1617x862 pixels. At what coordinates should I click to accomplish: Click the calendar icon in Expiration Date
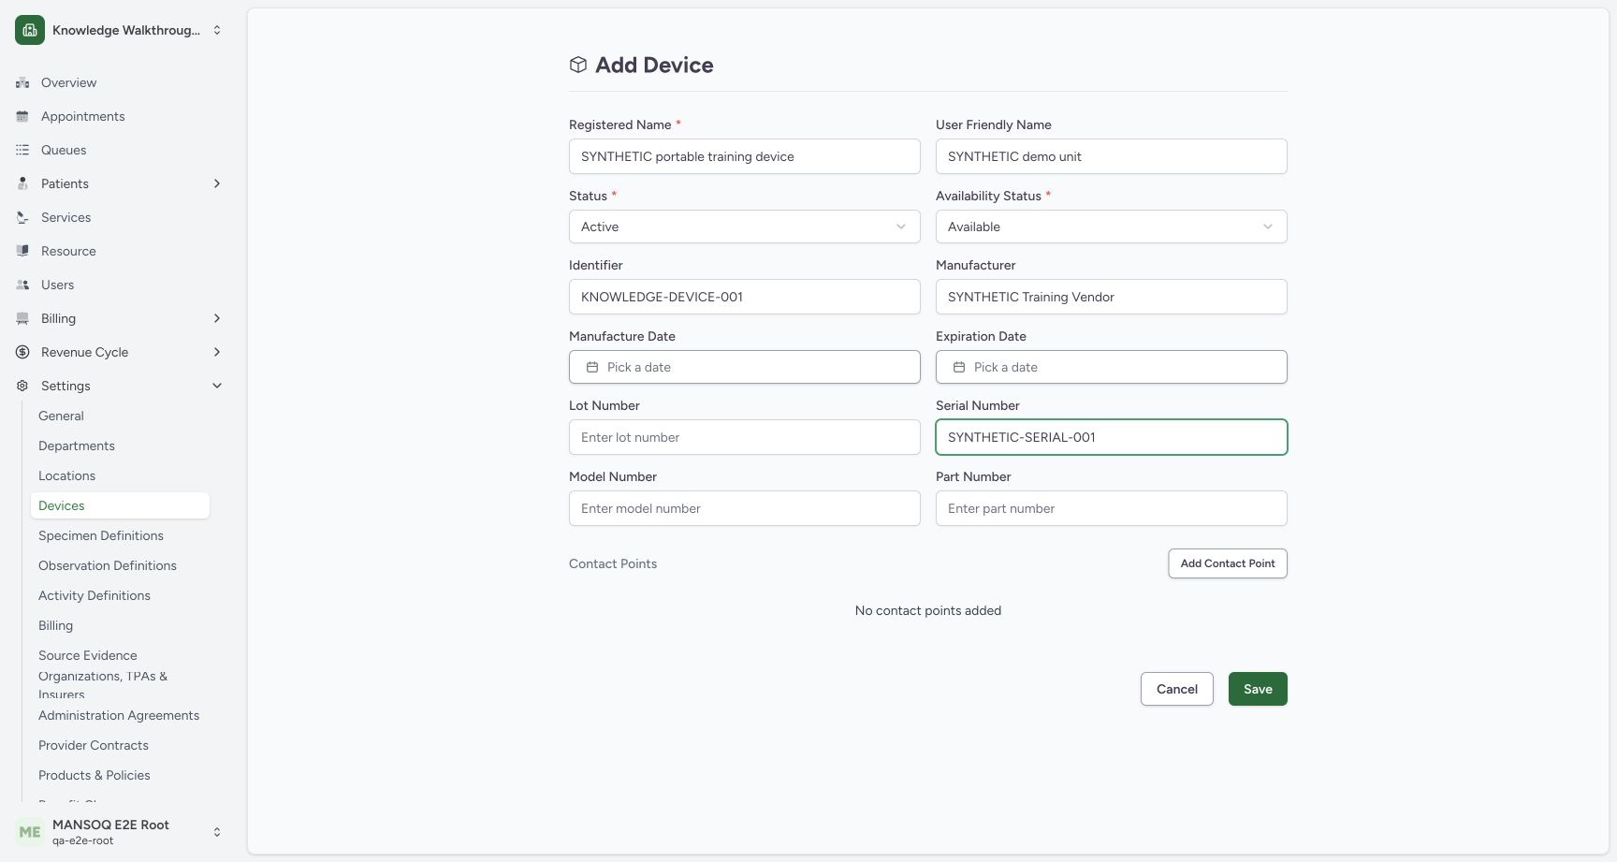coord(959,367)
